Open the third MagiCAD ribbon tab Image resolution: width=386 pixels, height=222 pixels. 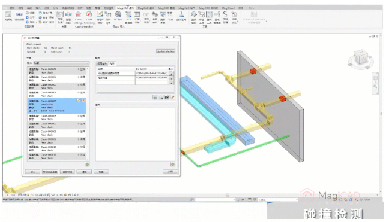166,8
